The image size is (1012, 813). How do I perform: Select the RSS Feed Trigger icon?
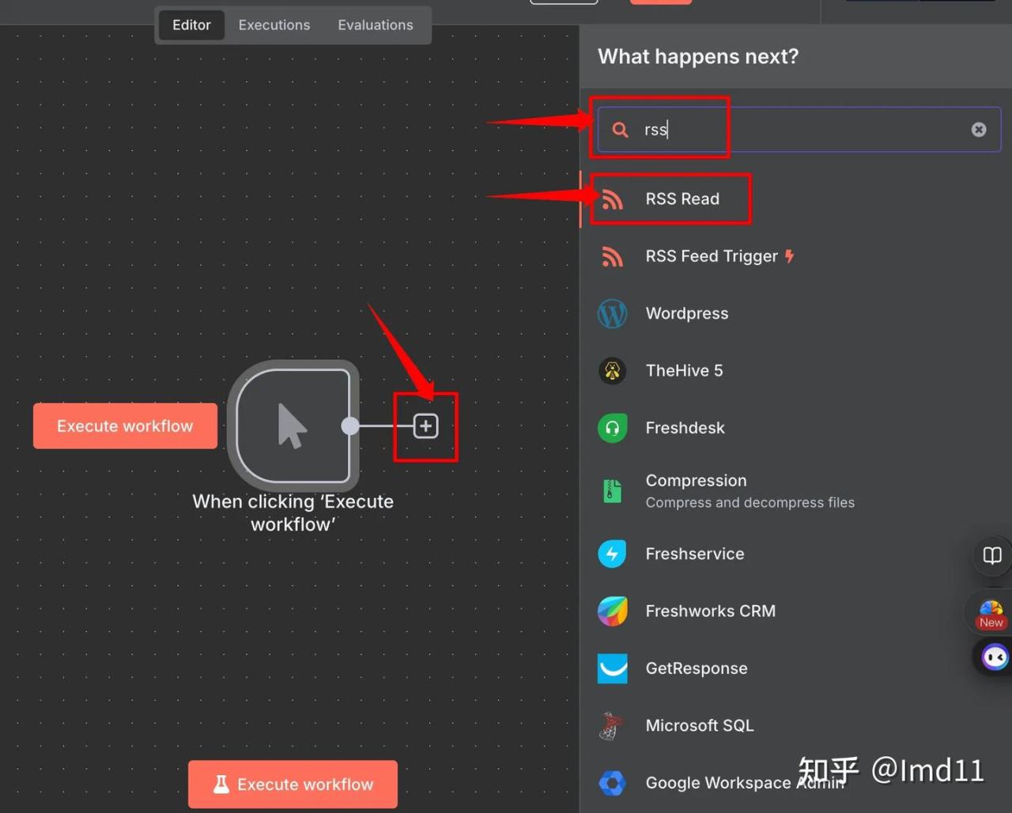tap(612, 256)
